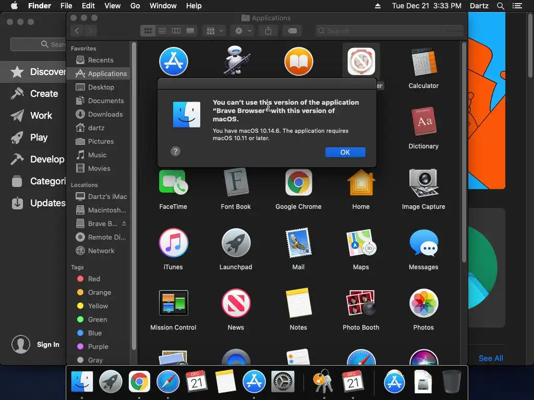This screenshot has height=400, width=534.
Task: Open the help question mark in the alert
Action: (x=175, y=151)
